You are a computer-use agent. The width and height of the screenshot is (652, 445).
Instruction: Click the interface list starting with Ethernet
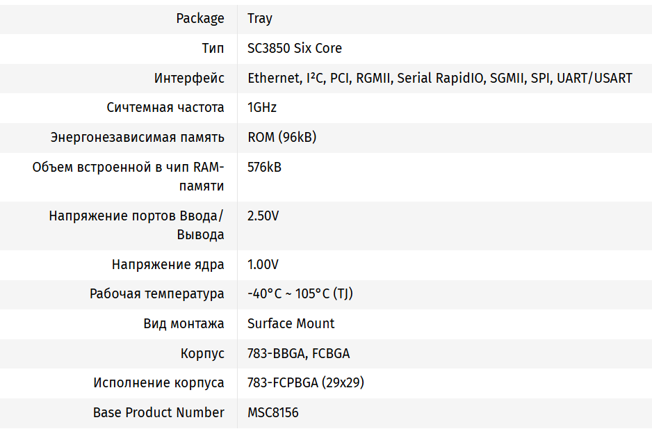(x=440, y=78)
